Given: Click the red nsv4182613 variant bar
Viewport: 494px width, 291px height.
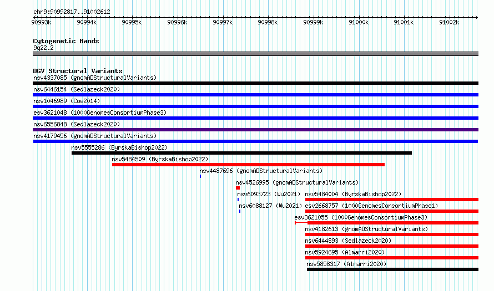Looking at the screenshot, I should point(392,234).
